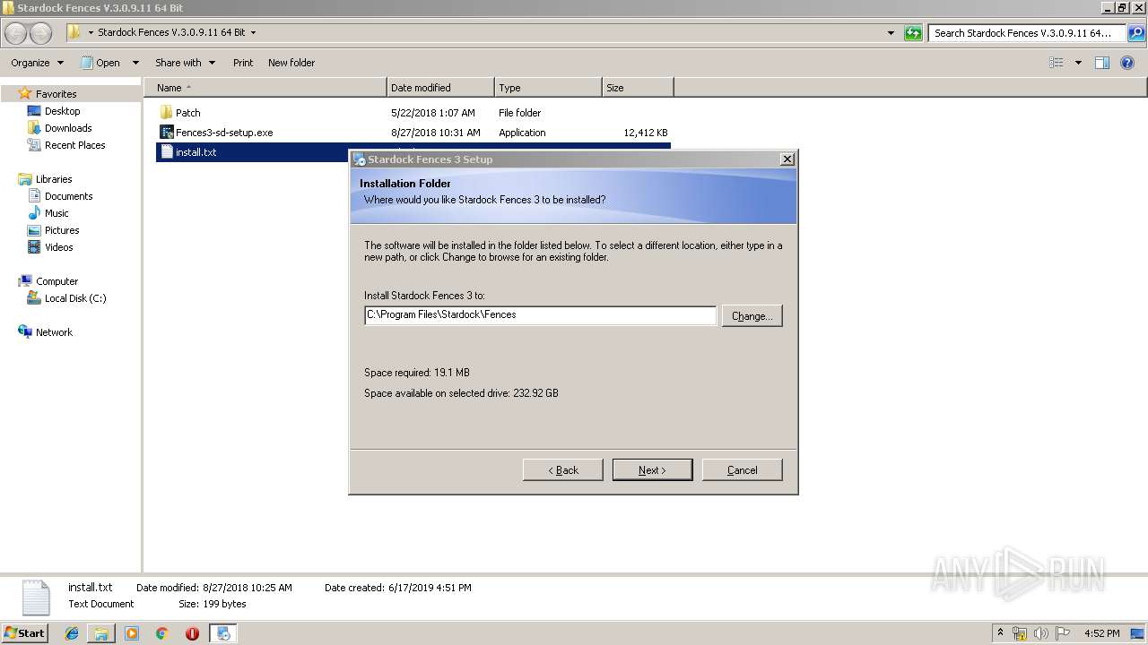
Task: Open the views options dropdown arrow
Action: coord(1078,63)
